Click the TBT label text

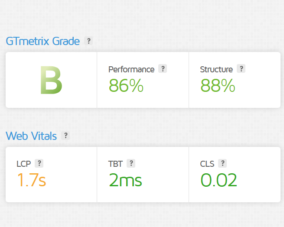coord(116,164)
